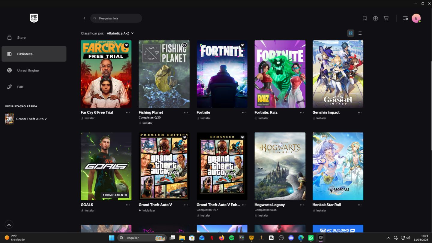Open the downloads icon in the sidebar
Screen dimensions: 432x243
coord(9,224)
